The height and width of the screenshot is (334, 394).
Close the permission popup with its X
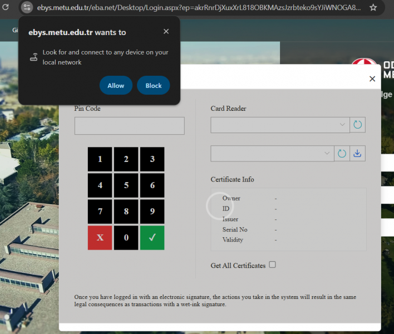point(166,32)
